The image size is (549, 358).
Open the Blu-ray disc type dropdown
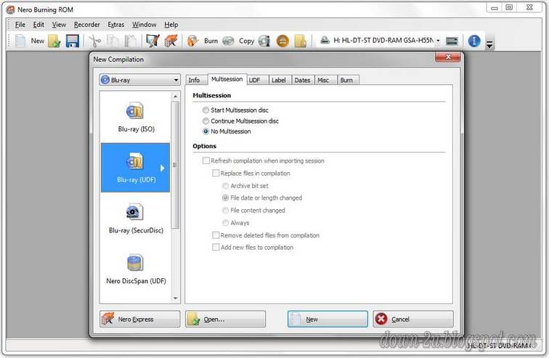pos(139,80)
